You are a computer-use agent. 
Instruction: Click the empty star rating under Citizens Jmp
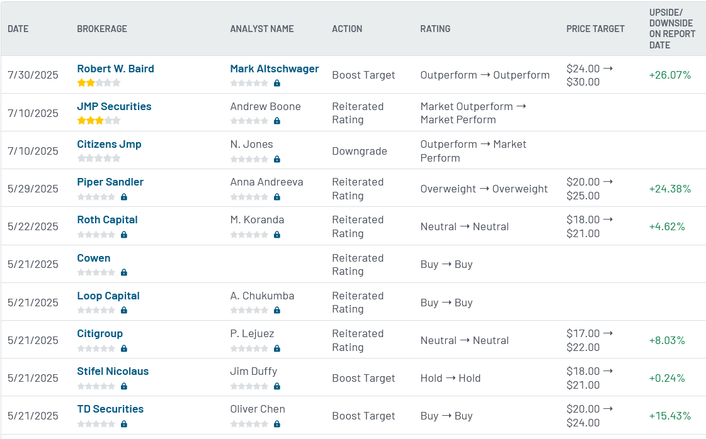(x=99, y=158)
